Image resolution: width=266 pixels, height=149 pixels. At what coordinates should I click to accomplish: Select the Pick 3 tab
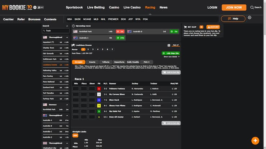[146, 62]
